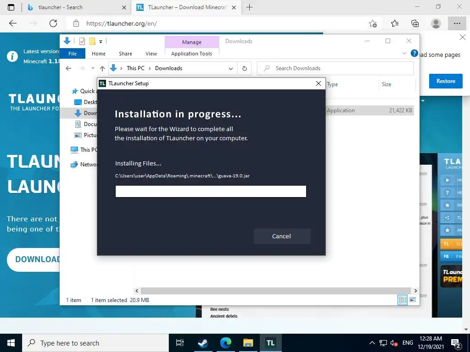Expand the address bar history dropdown
470x352 pixels.
click(x=230, y=69)
